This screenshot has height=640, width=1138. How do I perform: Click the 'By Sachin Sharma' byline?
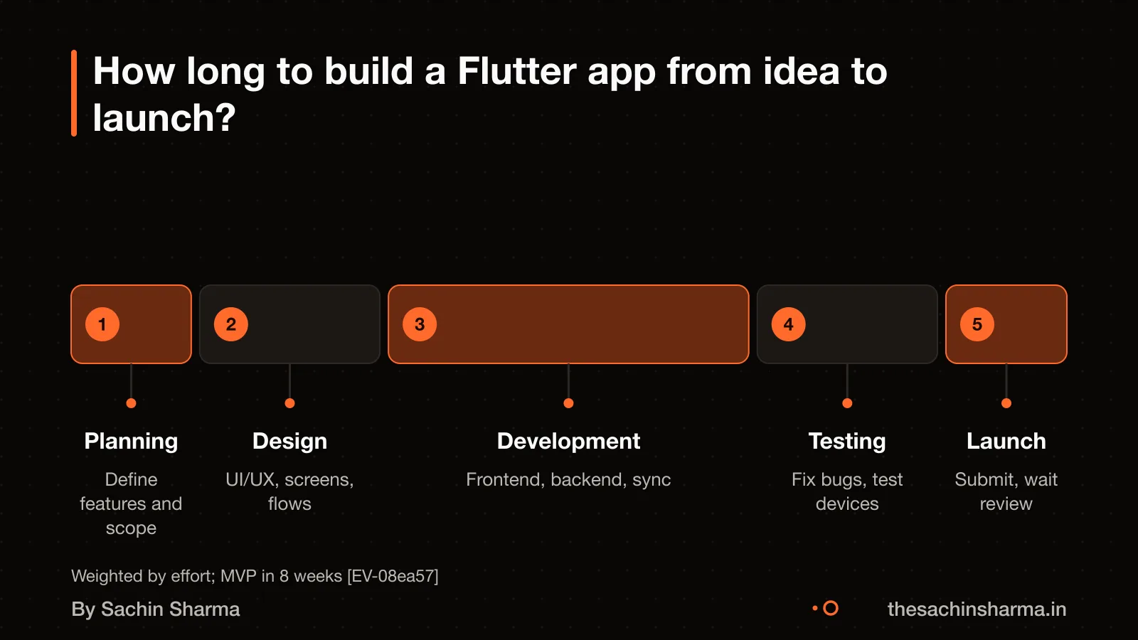coord(156,609)
